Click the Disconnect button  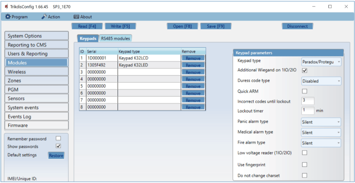point(297,26)
